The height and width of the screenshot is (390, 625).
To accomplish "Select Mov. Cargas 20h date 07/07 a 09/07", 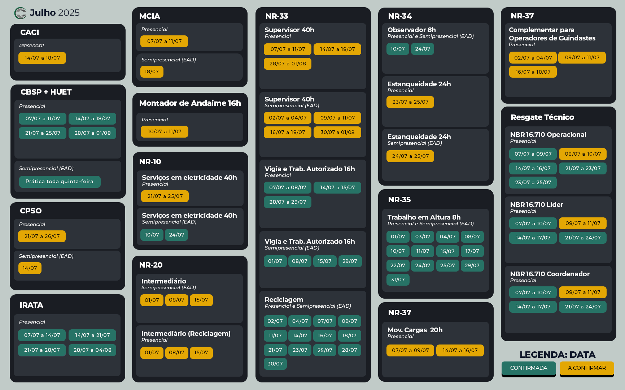I will (410, 350).
